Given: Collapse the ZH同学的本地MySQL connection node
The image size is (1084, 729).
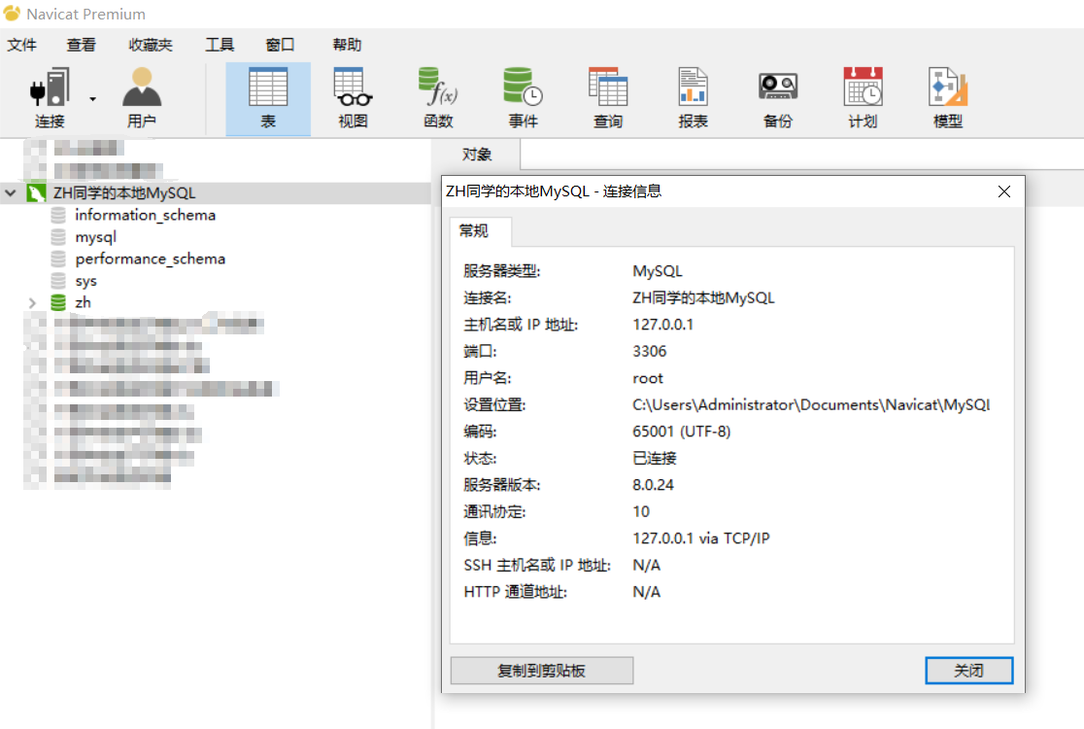Looking at the screenshot, I should point(11,193).
